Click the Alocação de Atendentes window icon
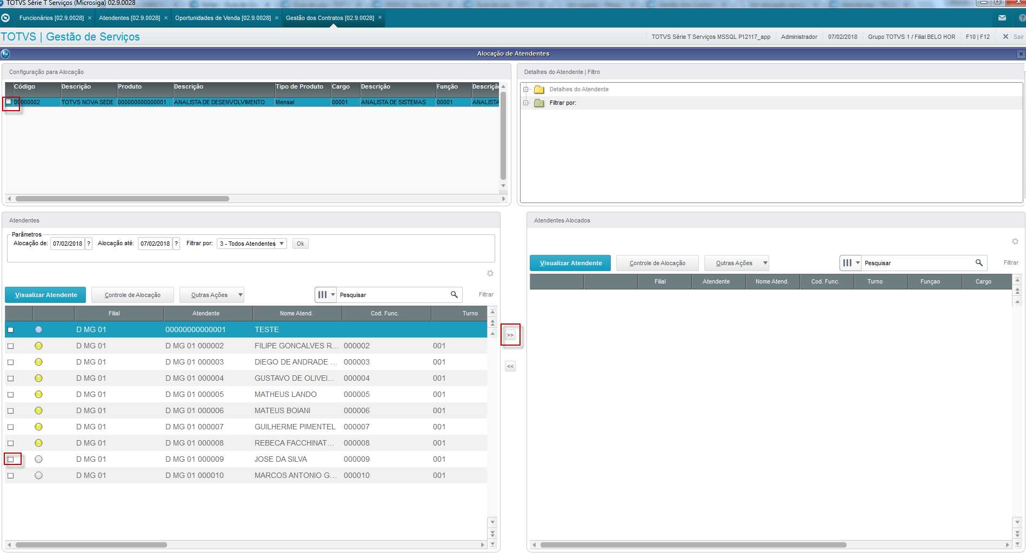 point(5,53)
